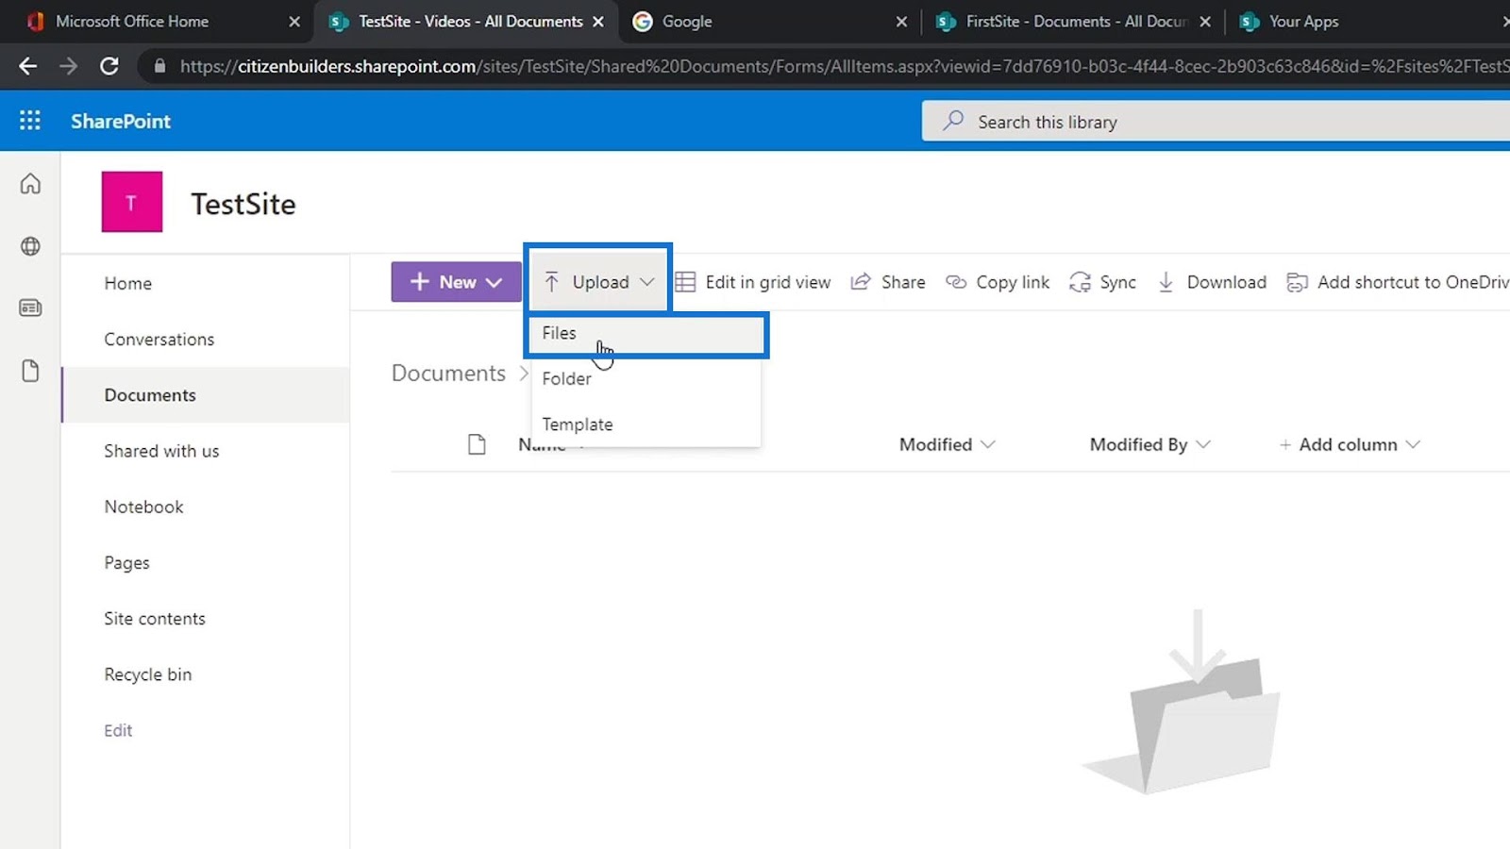Open Documents in the site navigation
Screen dimensions: 1510x849
pyautogui.click(x=206, y=395)
